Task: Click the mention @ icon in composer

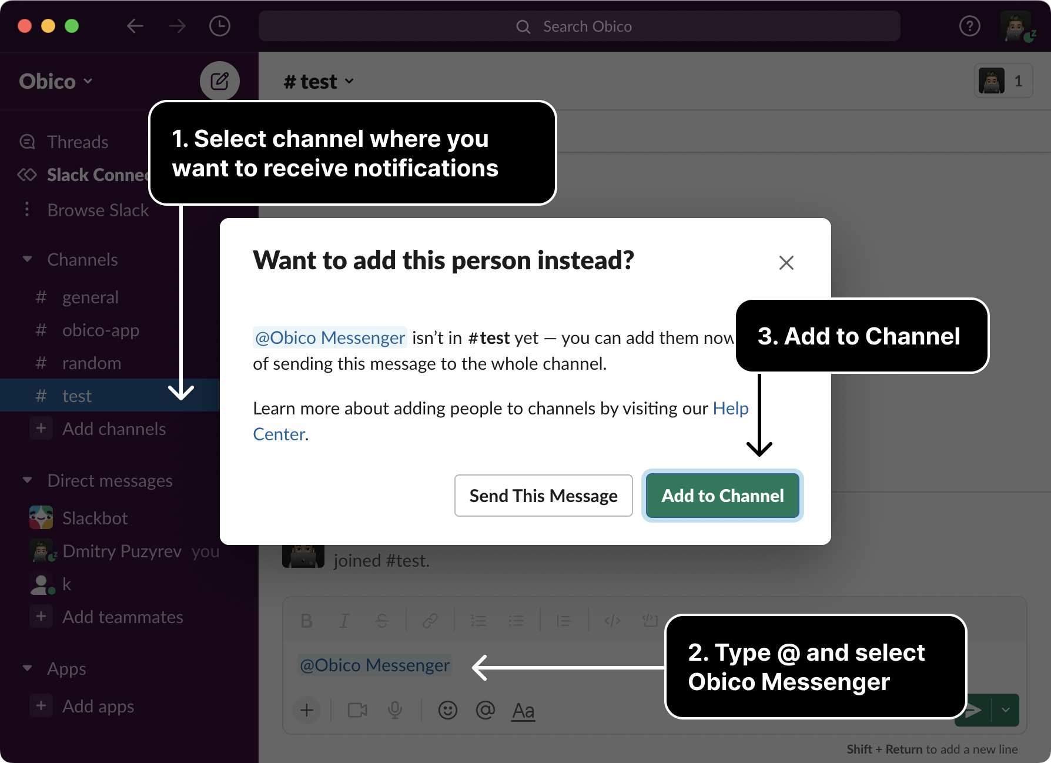Action: [x=485, y=710]
